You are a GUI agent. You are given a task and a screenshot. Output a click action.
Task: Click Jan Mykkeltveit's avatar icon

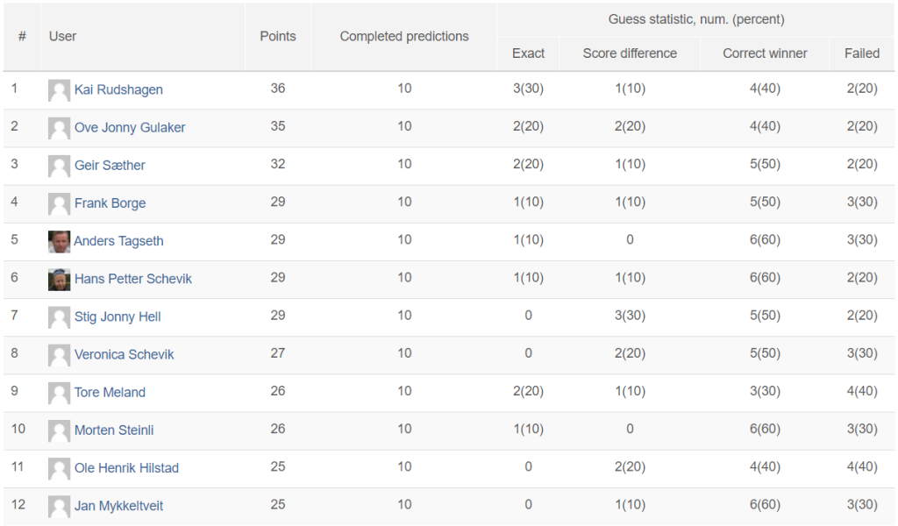(59, 506)
